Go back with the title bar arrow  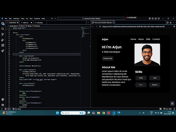point(52,18)
